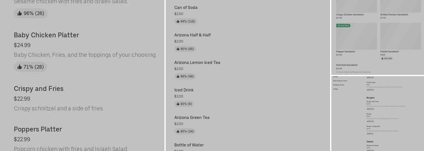Click thumbs-up icon under Arizona Half & Half
424x151 pixels.
[x=178, y=49]
